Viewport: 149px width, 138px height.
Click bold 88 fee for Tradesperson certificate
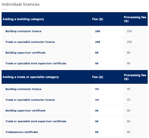click(x=97, y=132)
